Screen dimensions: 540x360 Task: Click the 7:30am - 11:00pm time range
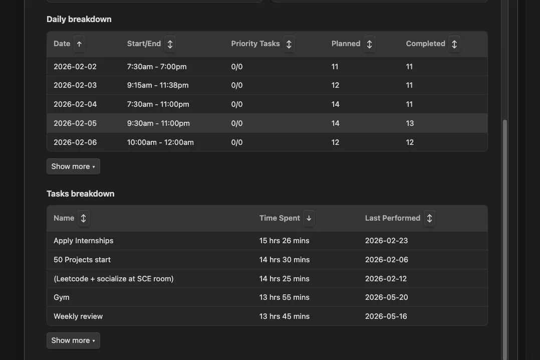(x=158, y=104)
